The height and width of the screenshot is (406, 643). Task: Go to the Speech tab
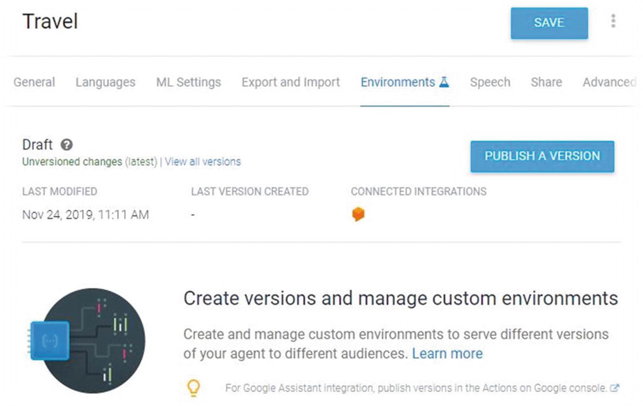click(490, 82)
